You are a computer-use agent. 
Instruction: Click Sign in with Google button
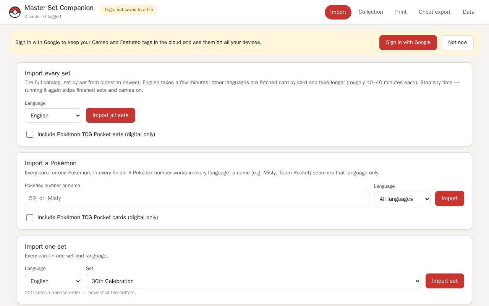tap(408, 42)
